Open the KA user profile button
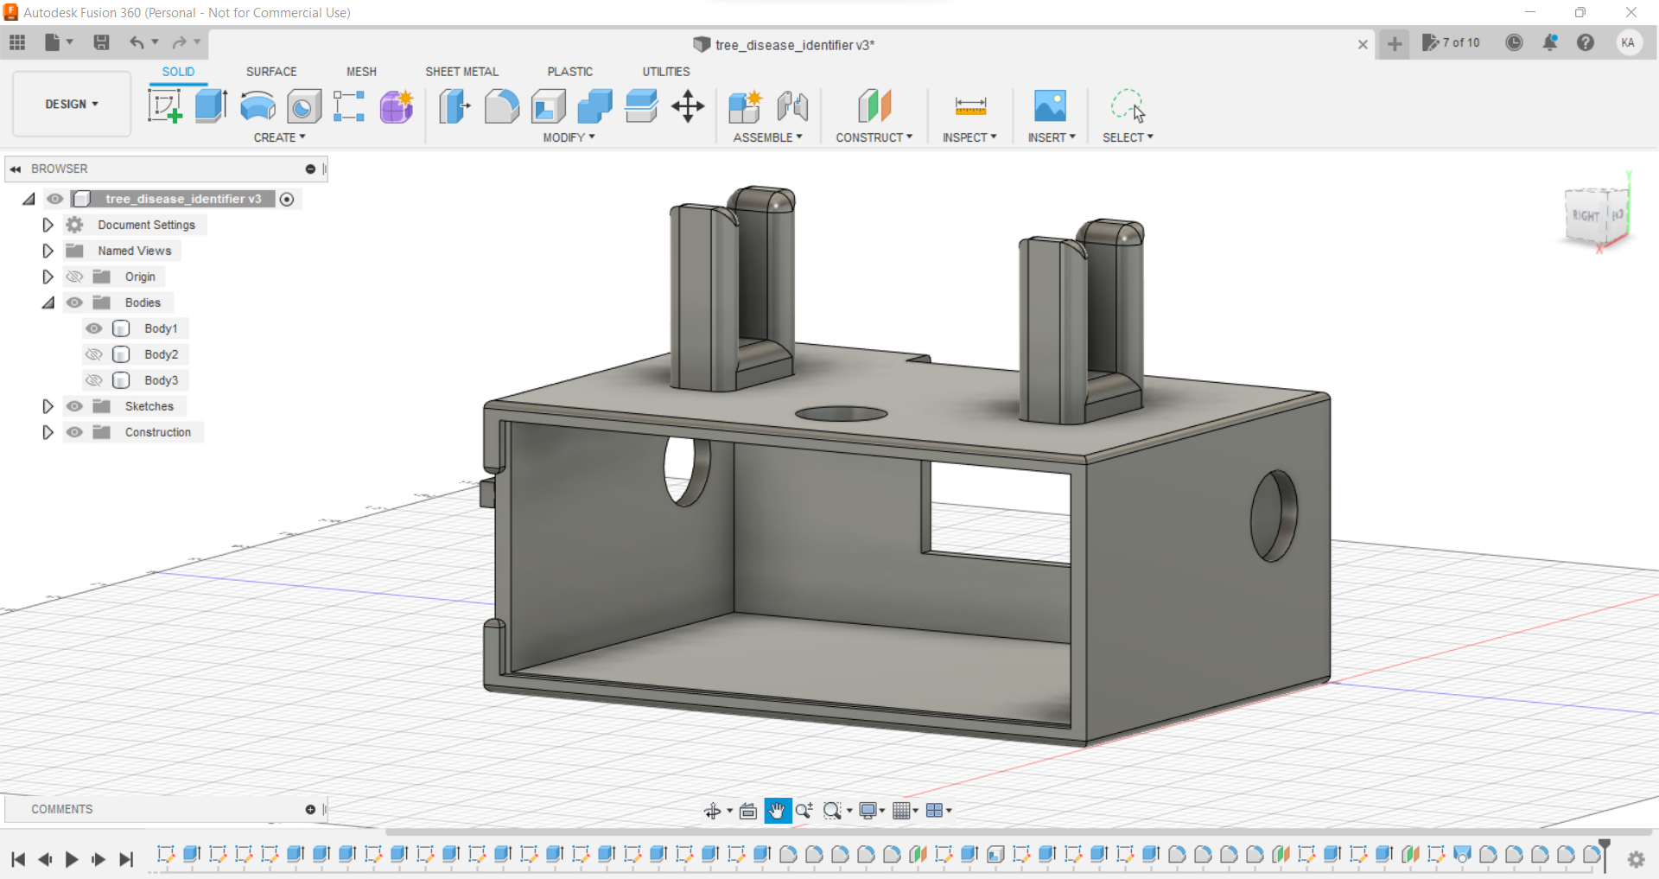 click(x=1628, y=42)
